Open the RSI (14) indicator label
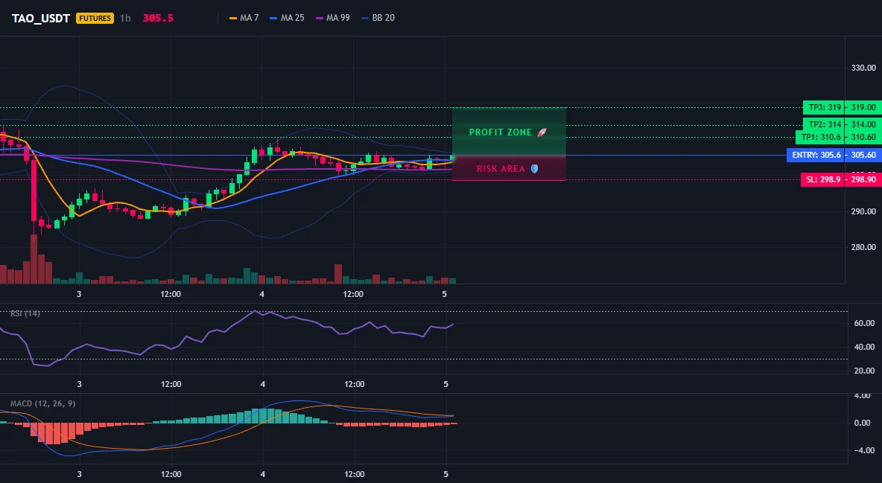Image resolution: width=882 pixels, height=483 pixels. click(x=25, y=313)
